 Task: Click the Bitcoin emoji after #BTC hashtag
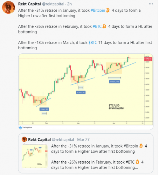point(104,26)
